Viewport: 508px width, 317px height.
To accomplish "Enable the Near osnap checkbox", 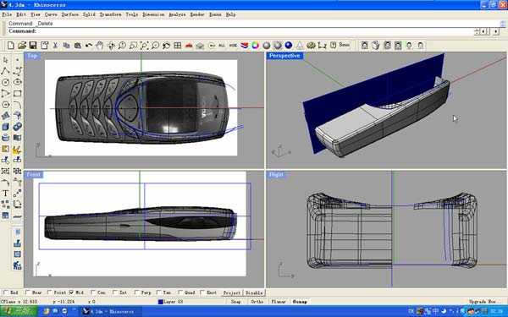I will click(27, 292).
